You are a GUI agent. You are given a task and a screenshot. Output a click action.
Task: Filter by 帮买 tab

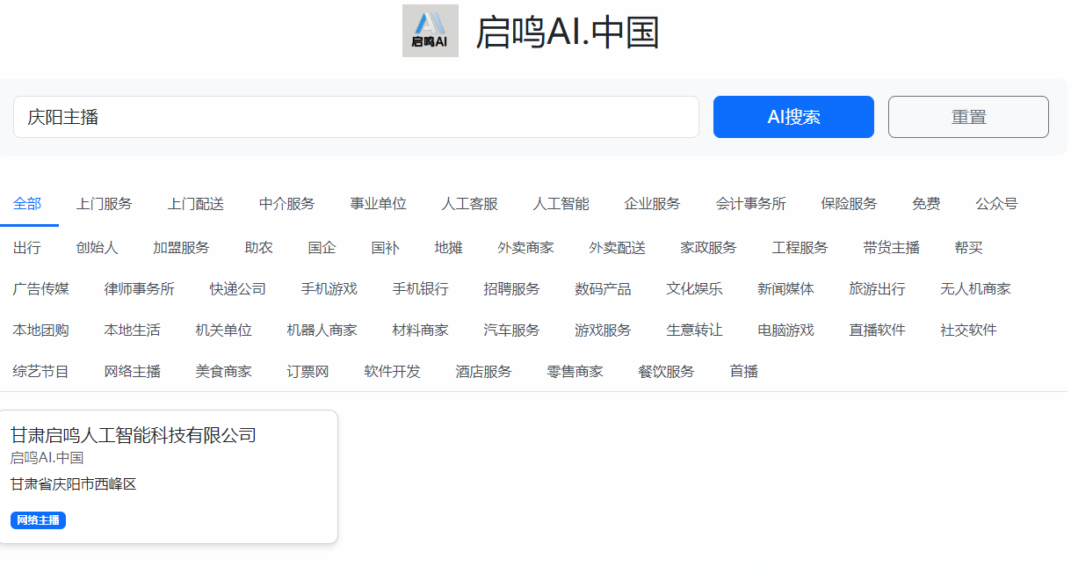[x=969, y=248]
